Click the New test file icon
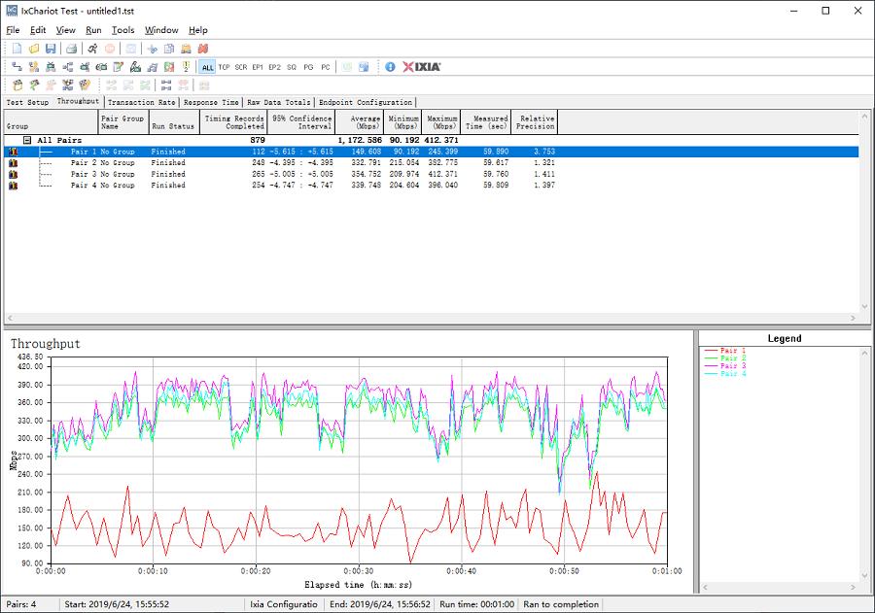The height and width of the screenshot is (613, 875). coord(17,49)
